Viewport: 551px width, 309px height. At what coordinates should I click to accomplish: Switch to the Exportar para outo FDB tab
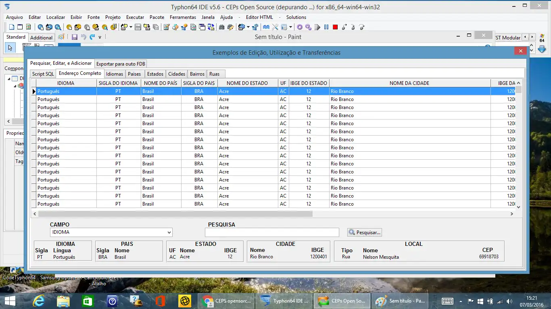point(121,64)
